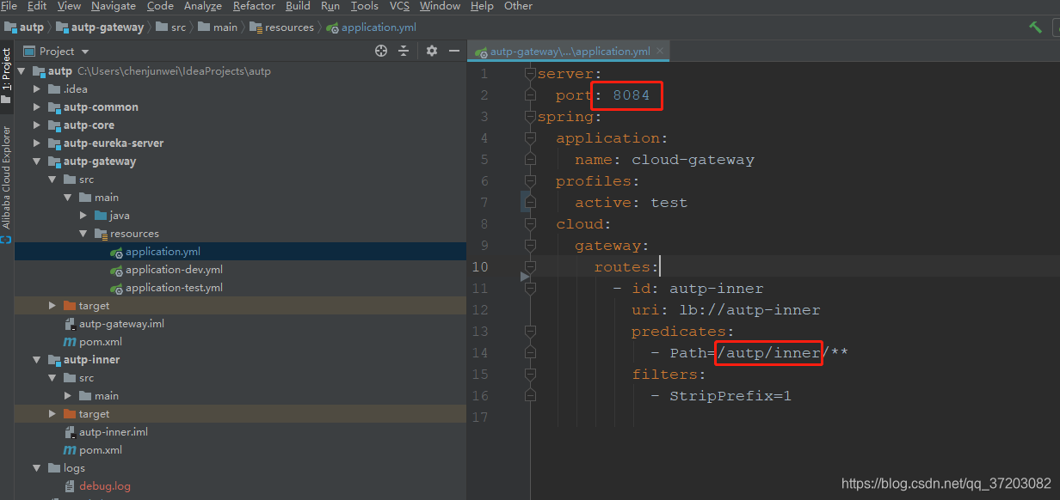Expand the autp-common module
This screenshot has height=500, width=1060.
pos(37,107)
